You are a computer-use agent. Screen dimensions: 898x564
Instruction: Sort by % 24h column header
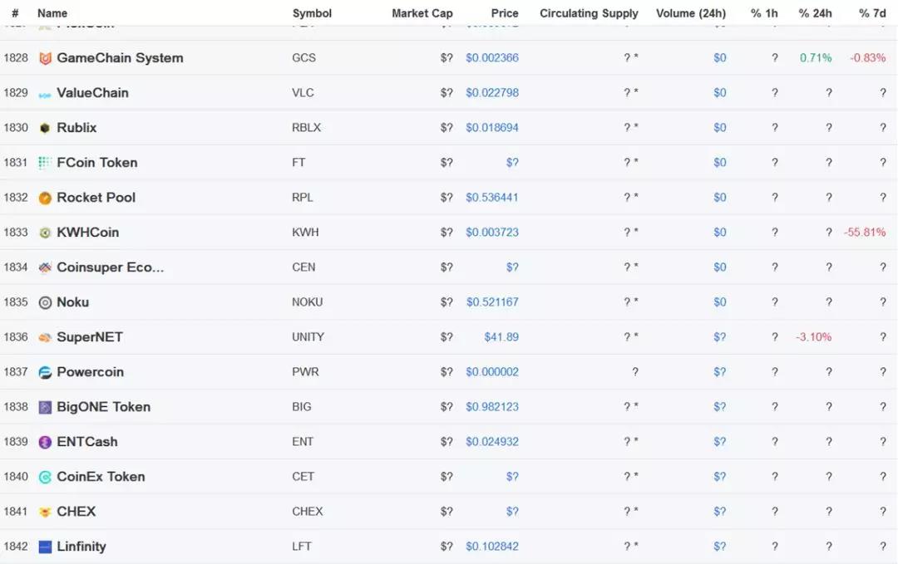[x=815, y=13]
